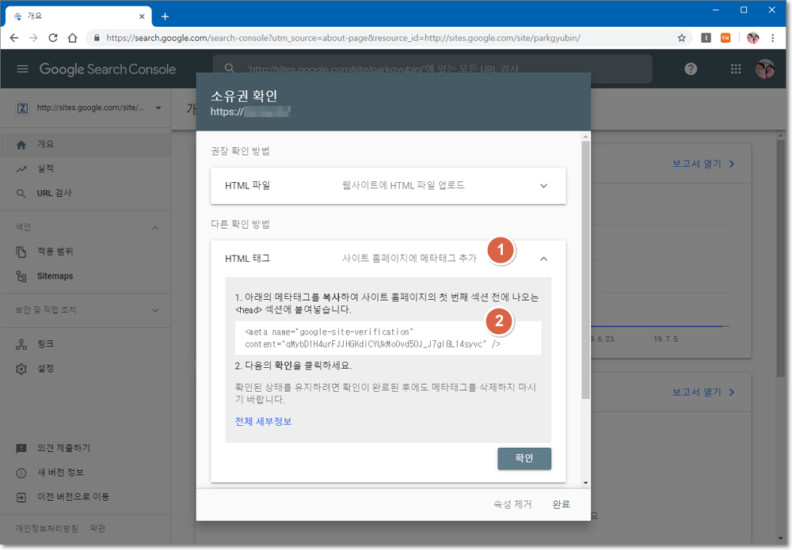Open the upper 보고서 열기 link
792x550 pixels.
pos(703,164)
